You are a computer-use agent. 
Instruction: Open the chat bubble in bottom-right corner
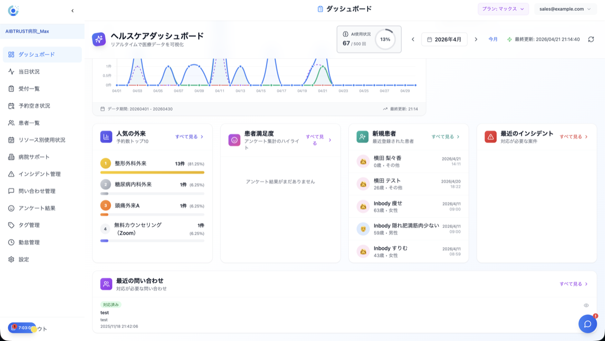click(587, 324)
